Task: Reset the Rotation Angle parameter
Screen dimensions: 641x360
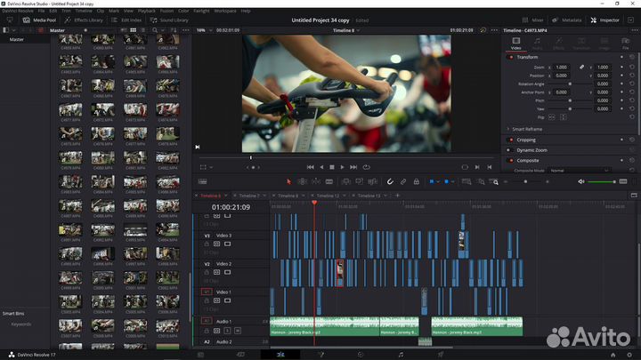Action: point(631,84)
